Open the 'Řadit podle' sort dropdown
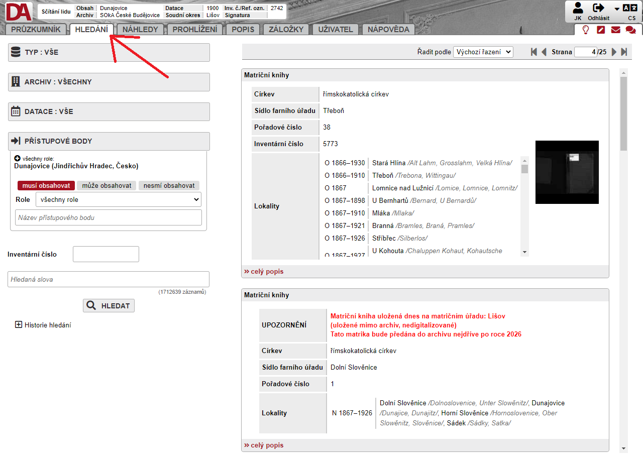This screenshot has width=643, height=457. point(483,52)
